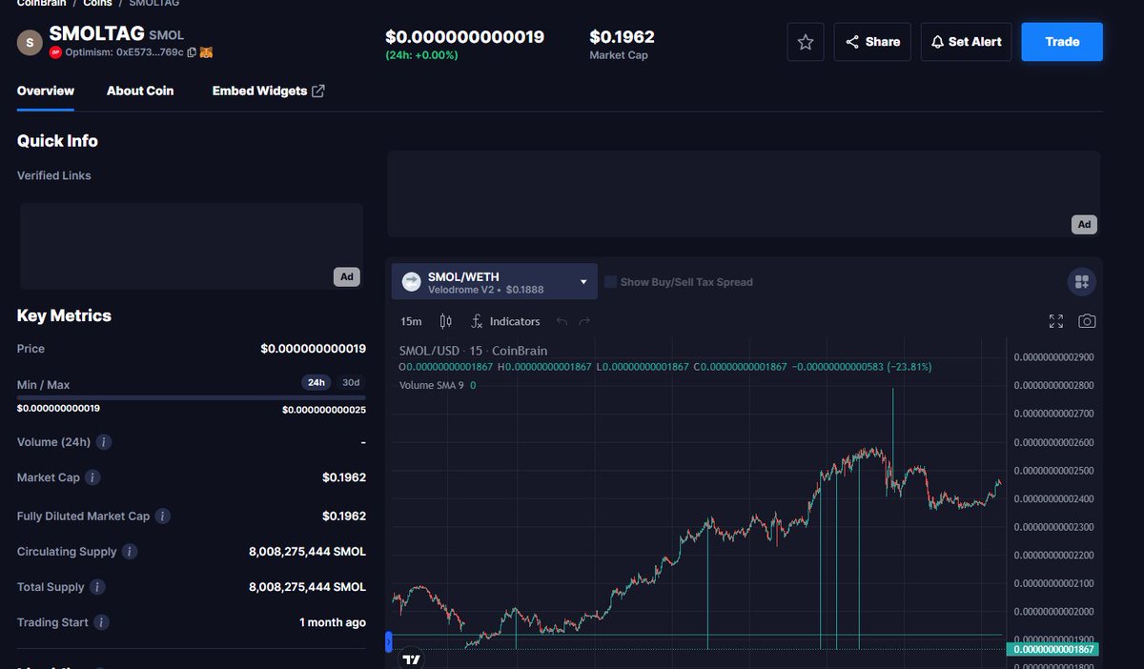Show Total Supply info tooltip

tap(97, 587)
